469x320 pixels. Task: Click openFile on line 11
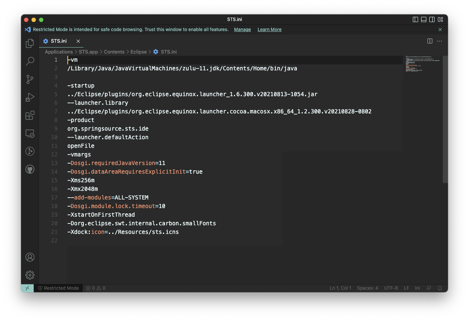[81, 146]
